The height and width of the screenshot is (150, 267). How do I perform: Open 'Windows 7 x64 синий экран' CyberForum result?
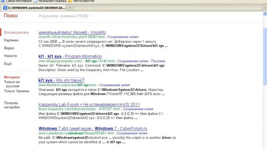point(93,128)
